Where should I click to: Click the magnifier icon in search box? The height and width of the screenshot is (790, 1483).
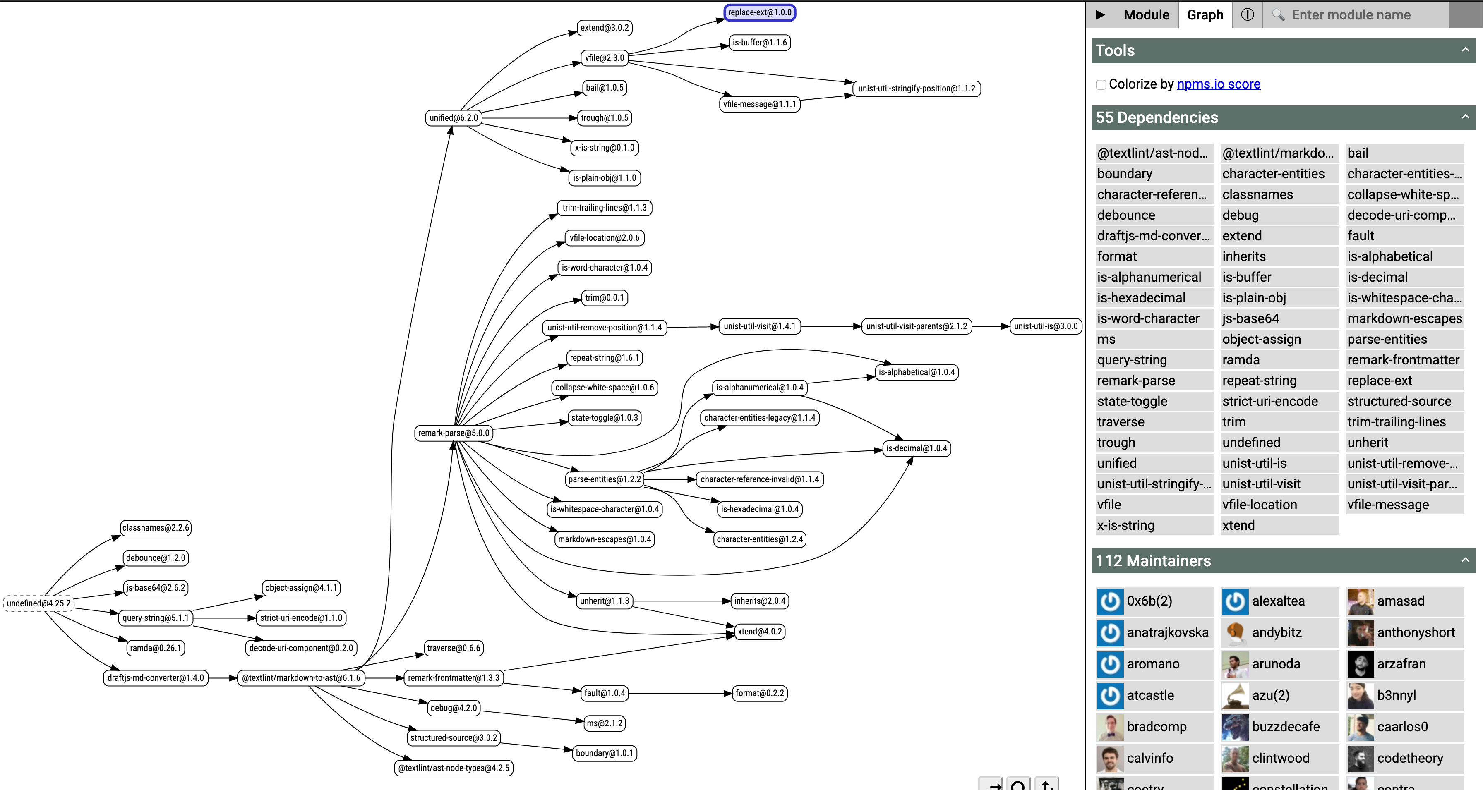(1278, 14)
